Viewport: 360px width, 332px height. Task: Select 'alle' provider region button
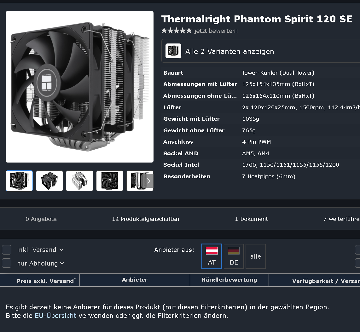pyautogui.click(x=256, y=256)
